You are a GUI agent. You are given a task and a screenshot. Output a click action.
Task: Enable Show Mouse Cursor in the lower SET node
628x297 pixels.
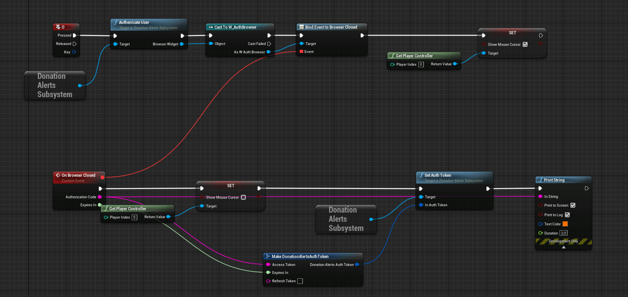tap(243, 197)
